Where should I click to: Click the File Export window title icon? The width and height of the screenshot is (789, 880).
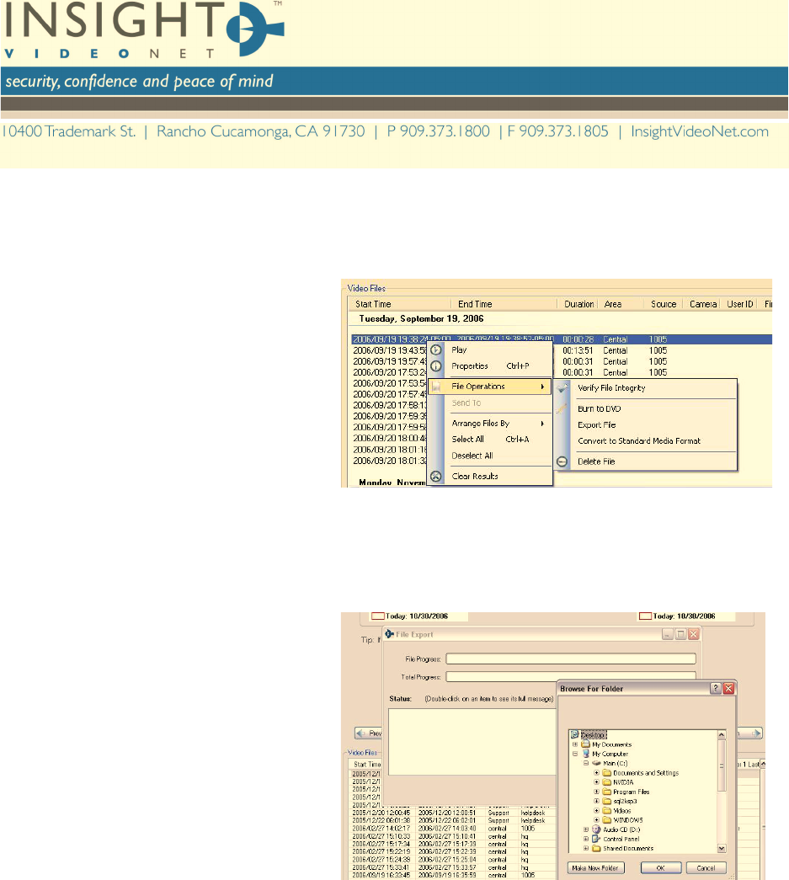pos(390,634)
